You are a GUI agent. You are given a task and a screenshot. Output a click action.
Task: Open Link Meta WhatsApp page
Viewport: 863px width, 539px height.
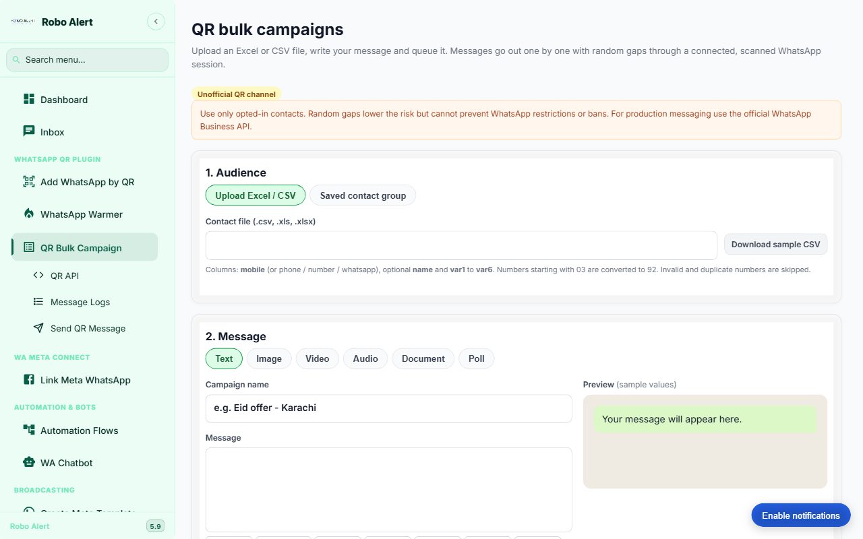click(85, 380)
